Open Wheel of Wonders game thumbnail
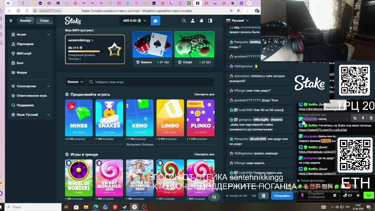Screen dimensions: 375x211 pyautogui.click(x=79, y=178)
